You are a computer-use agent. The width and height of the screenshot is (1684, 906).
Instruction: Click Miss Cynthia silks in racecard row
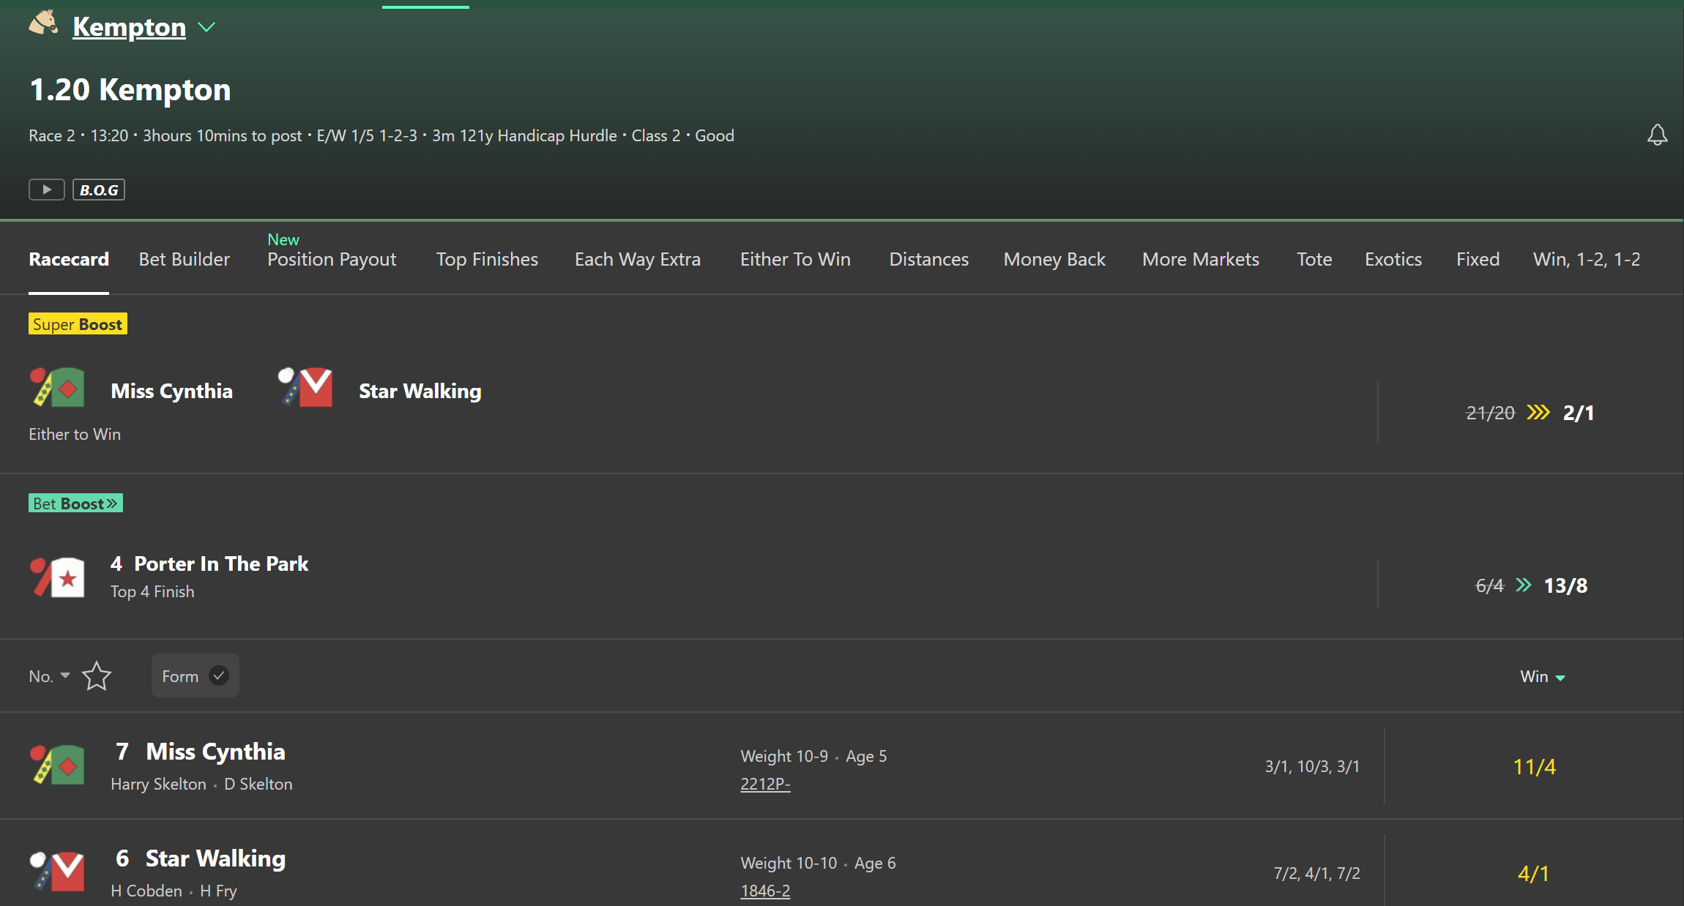tap(57, 765)
